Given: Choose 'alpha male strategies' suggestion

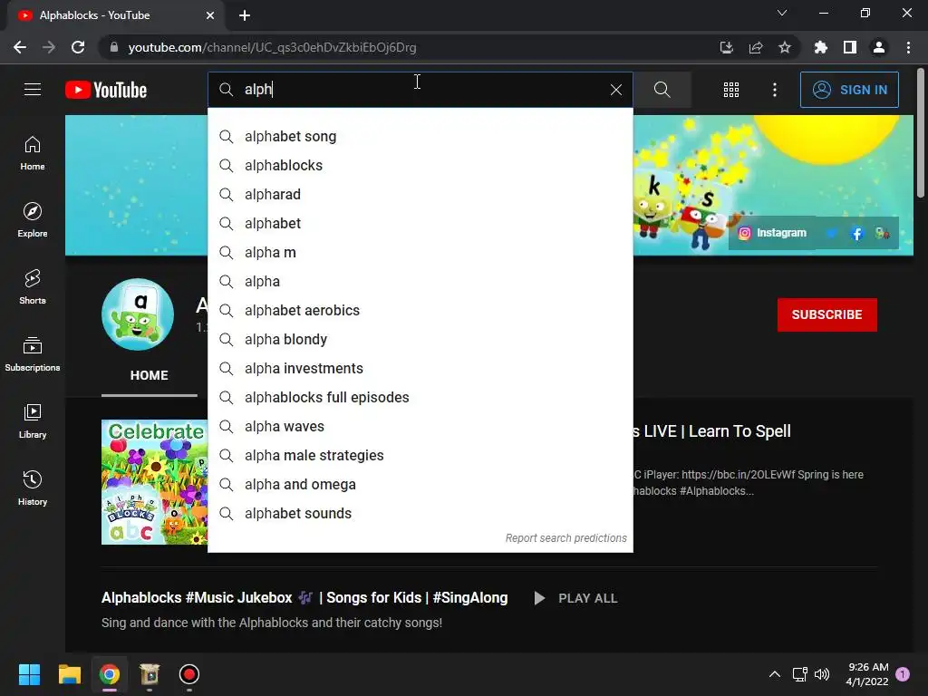Looking at the screenshot, I should (420, 455).
